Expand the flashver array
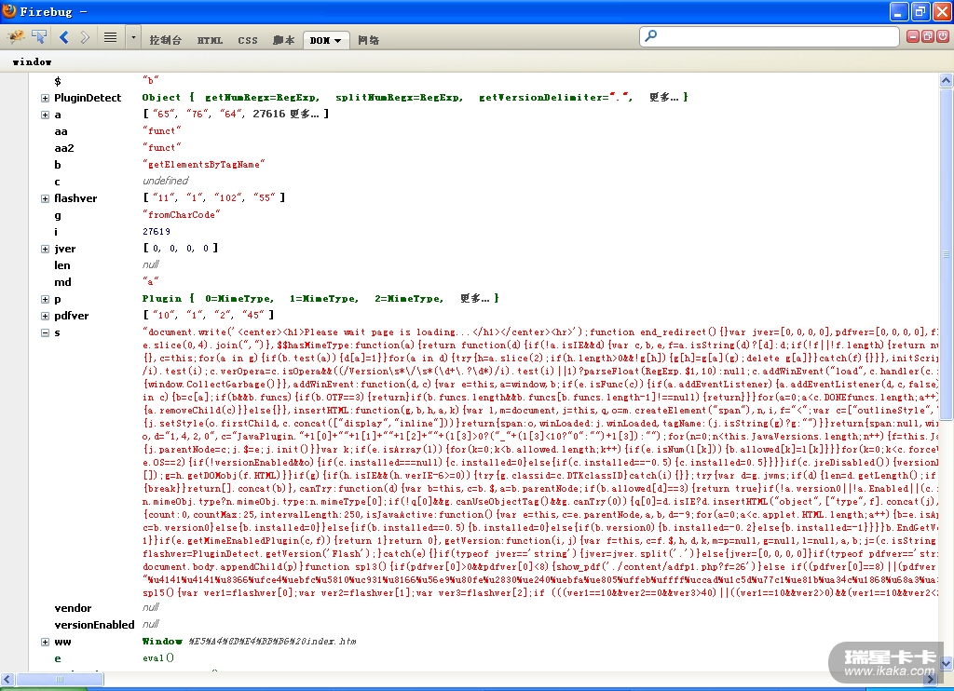Screen dimensions: 954x691 coord(45,199)
